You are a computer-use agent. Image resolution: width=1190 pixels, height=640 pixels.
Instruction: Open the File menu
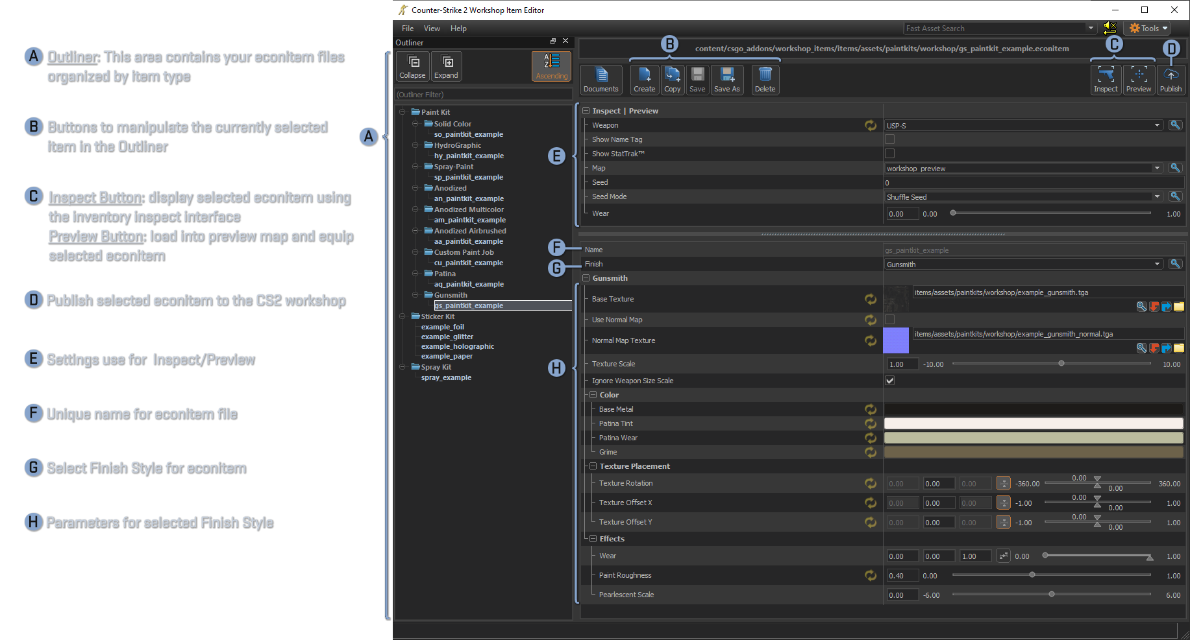(x=407, y=29)
